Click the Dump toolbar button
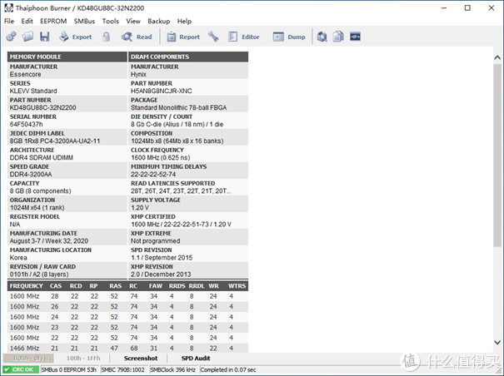 tap(289, 37)
